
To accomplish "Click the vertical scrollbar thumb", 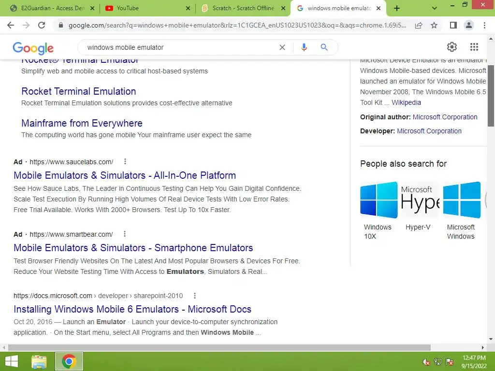I will point(491,96).
